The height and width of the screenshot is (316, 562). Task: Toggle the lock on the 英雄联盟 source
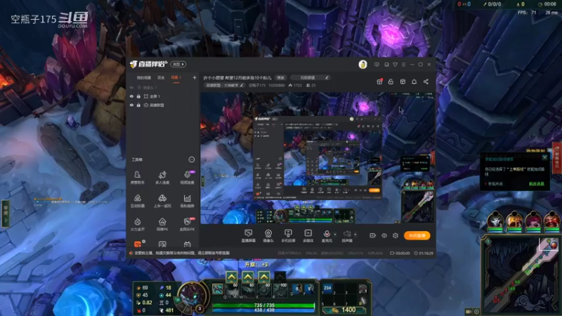[x=138, y=105]
